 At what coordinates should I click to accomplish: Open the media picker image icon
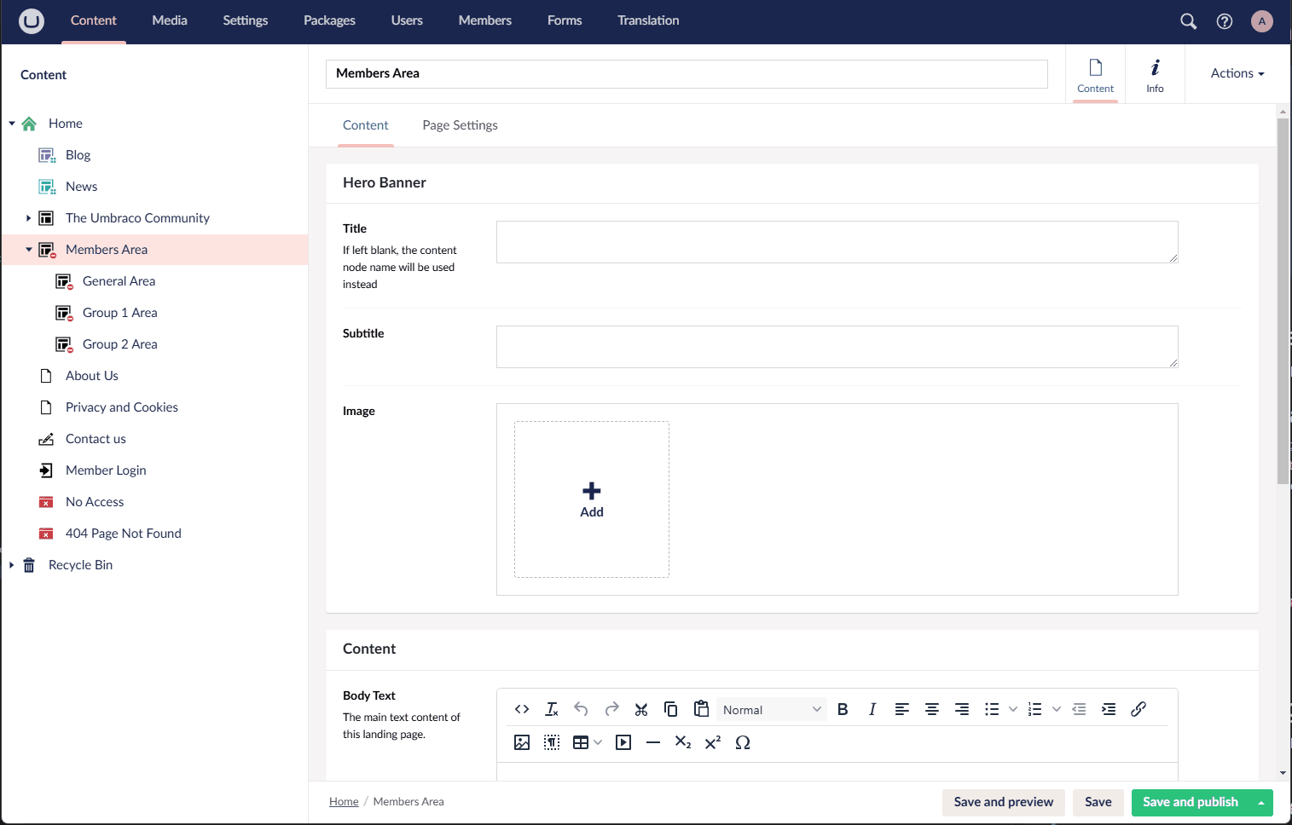(522, 742)
